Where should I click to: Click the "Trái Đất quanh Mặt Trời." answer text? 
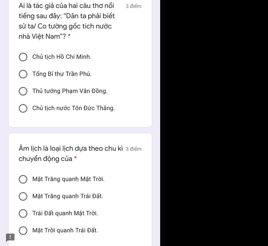(65, 213)
